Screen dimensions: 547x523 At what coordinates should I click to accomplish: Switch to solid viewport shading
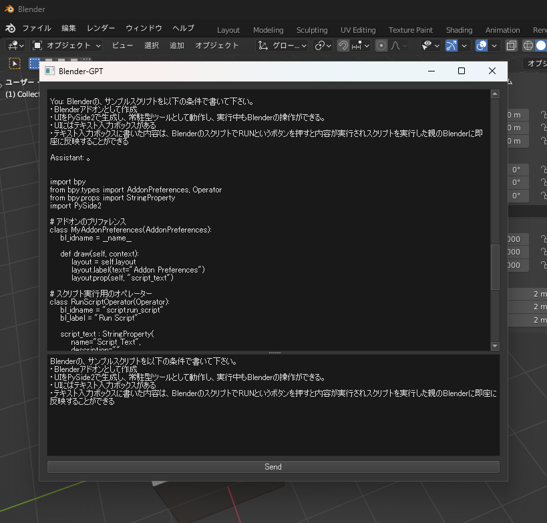[541, 45]
